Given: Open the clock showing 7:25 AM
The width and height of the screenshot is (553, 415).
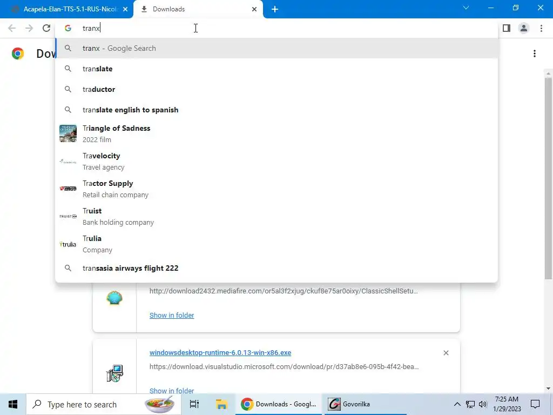Looking at the screenshot, I should tap(507, 404).
